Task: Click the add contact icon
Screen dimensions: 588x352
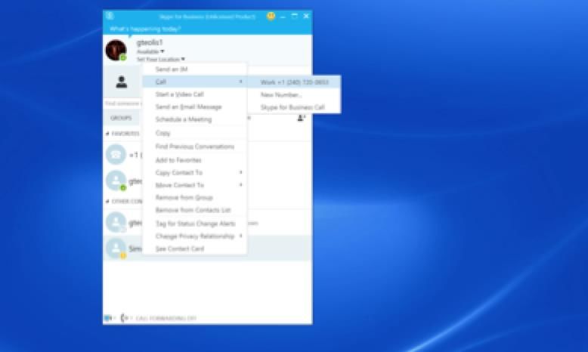Action: [x=301, y=118]
